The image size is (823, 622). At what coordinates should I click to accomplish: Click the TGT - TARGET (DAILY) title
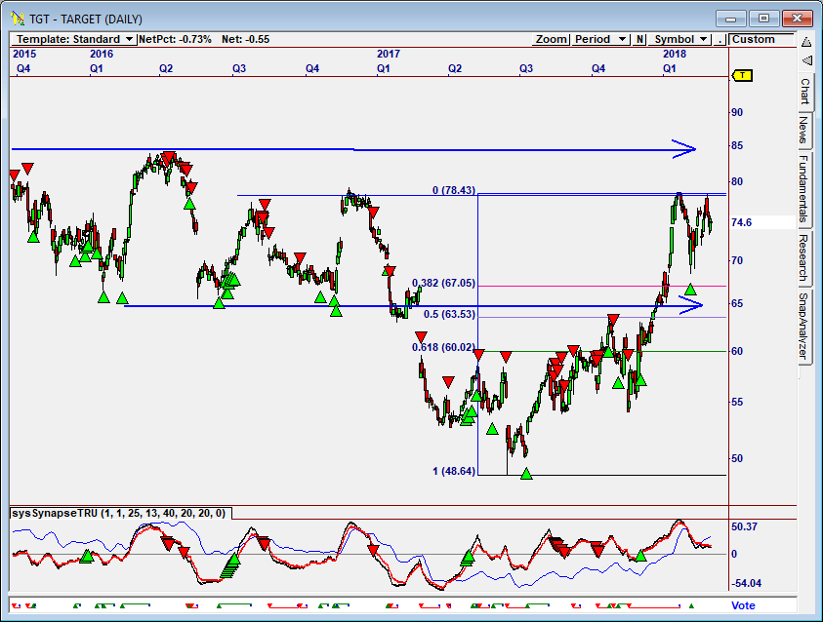[86, 19]
